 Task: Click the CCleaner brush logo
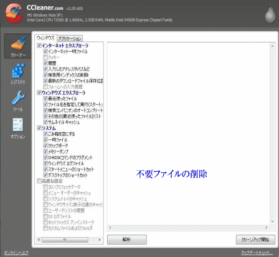[x=14, y=13]
